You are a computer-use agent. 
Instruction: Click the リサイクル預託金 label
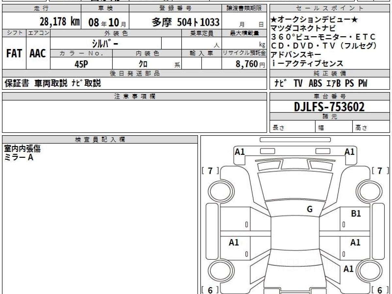(x=244, y=53)
